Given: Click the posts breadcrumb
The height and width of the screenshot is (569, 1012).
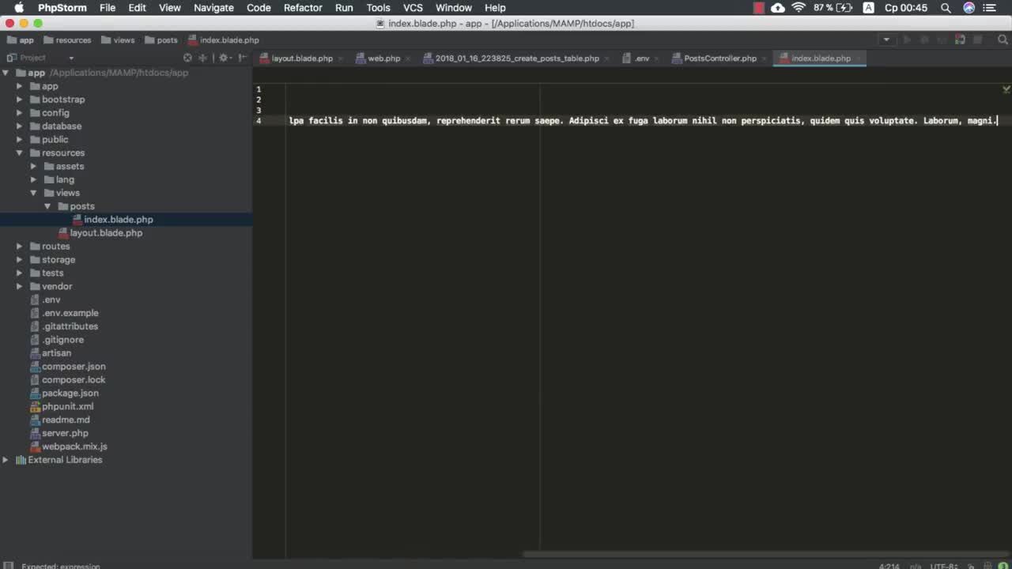Looking at the screenshot, I should tap(160, 40).
